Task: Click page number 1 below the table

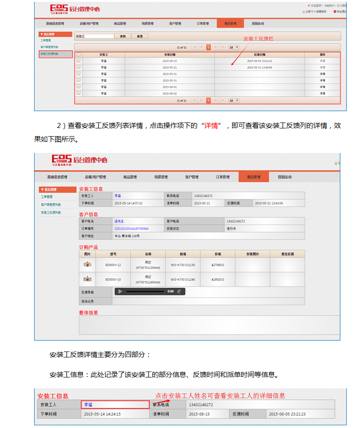Action: pos(208,101)
